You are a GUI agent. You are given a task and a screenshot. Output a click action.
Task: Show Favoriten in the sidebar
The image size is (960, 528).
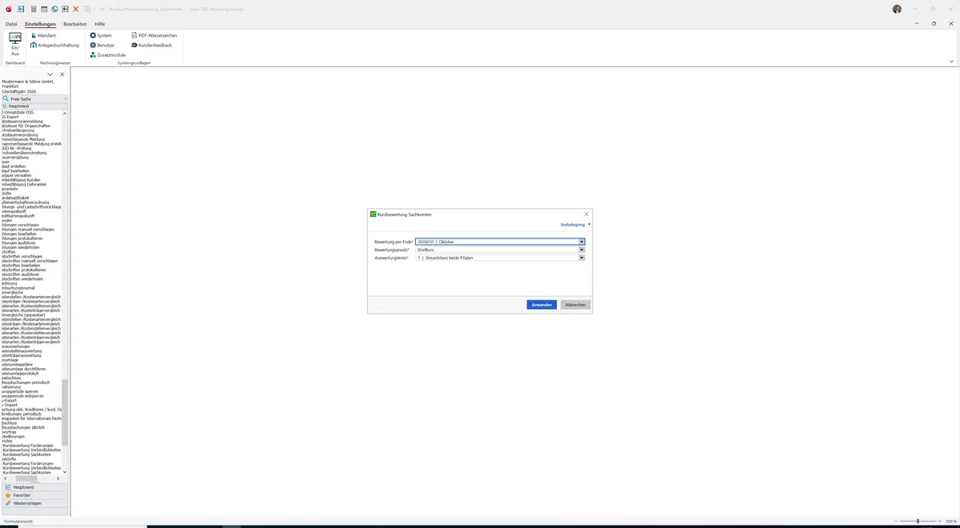pos(35,495)
